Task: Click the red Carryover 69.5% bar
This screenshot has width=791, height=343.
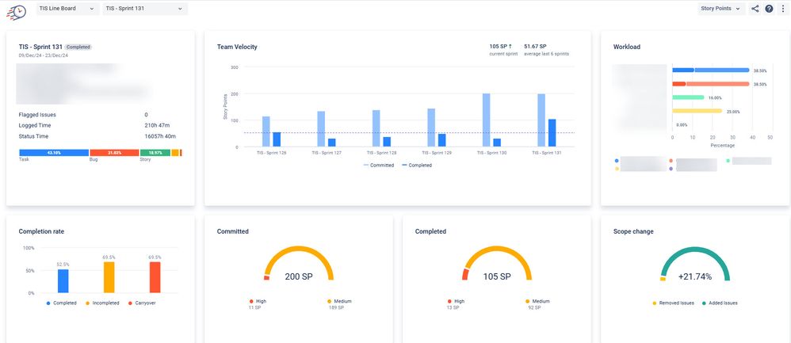Action: [155, 277]
